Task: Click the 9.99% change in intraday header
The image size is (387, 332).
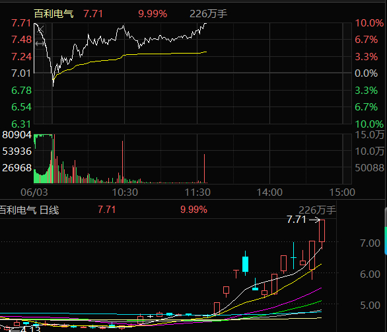Action: (153, 14)
